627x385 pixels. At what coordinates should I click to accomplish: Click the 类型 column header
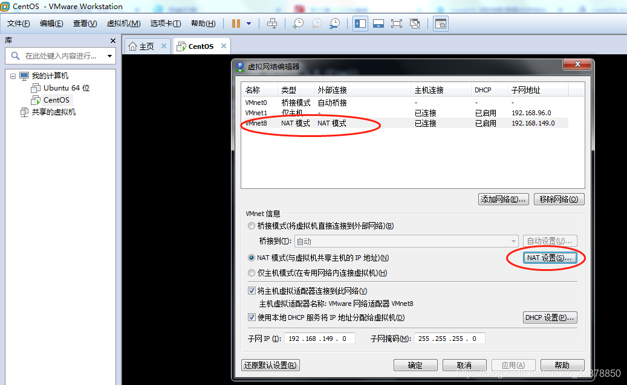[296, 90]
